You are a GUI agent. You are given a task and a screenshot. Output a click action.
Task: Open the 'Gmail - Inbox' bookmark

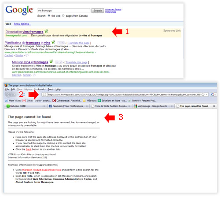[x=37, y=101]
